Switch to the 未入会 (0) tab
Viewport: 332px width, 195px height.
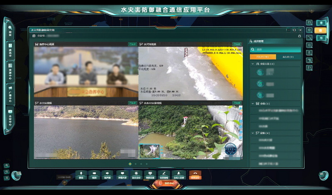click(x=288, y=57)
